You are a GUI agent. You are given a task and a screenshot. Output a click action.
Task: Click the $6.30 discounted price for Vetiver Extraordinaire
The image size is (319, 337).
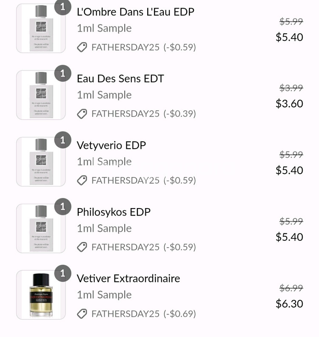coord(289,304)
